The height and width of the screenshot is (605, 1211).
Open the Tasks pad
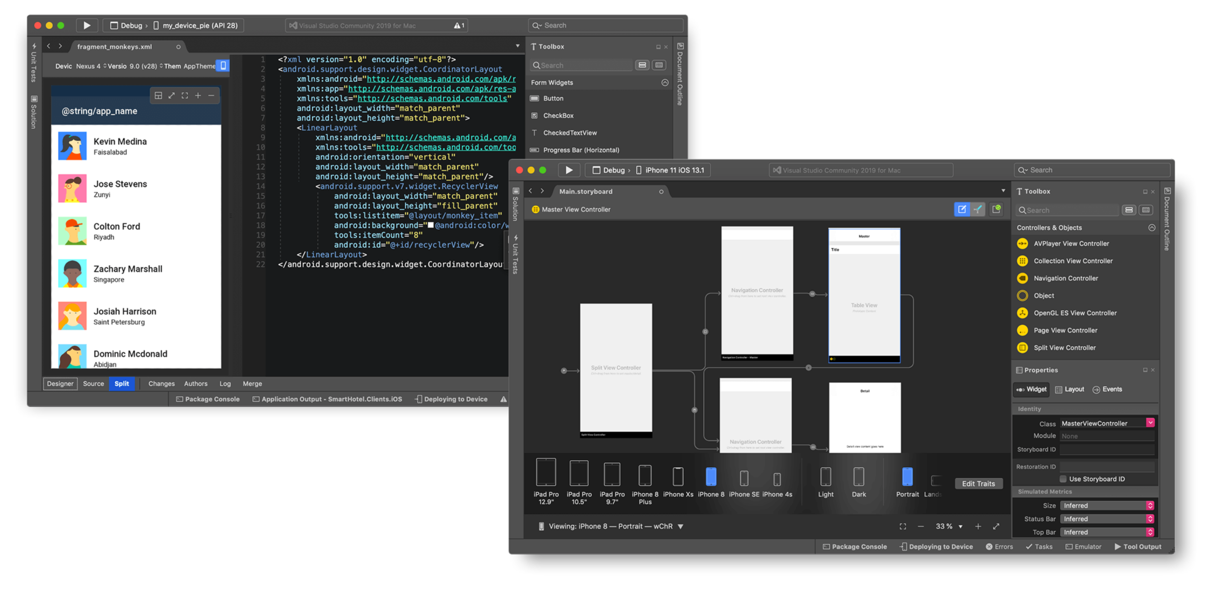pos(1038,547)
